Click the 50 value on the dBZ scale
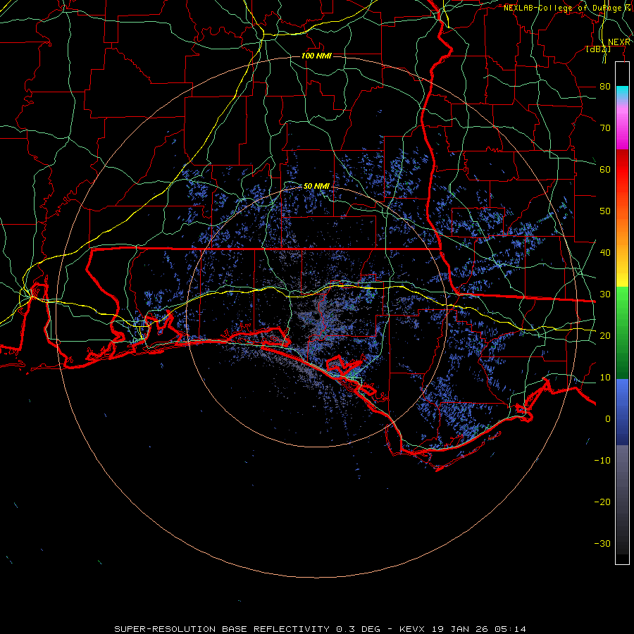The height and width of the screenshot is (634, 634). pyautogui.click(x=605, y=211)
